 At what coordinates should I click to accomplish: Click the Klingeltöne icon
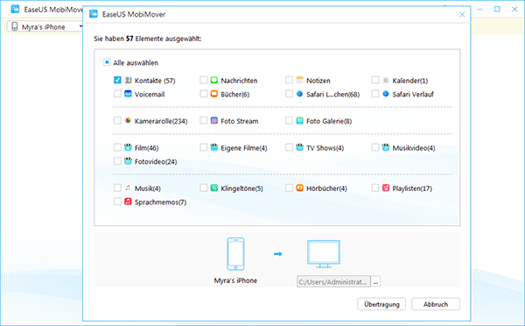[214, 188]
